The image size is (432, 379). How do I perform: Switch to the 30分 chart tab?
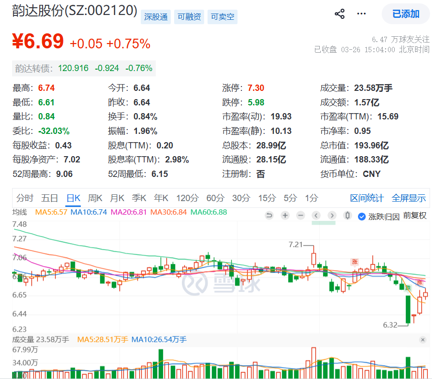(241, 198)
